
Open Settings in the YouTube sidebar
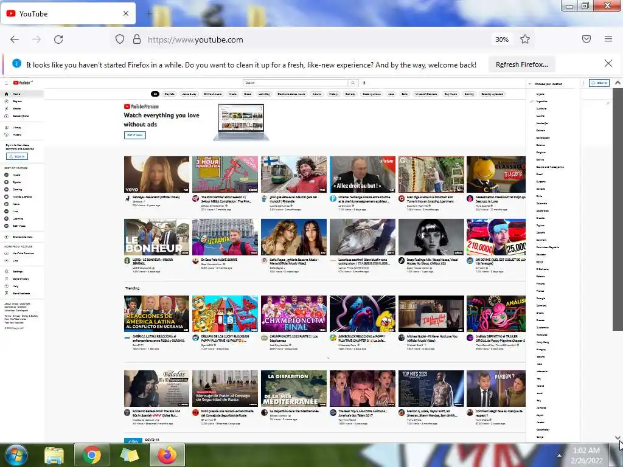(22, 272)
